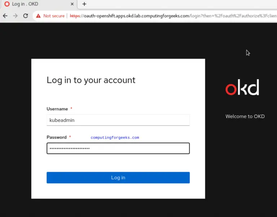Click the Username field containing kubeadmin
Screen dimensions: 277x217
118,120
